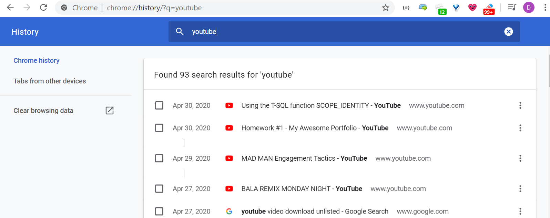Viewport: 550px width, 218px height.
Task: Click the Found 93 search results heading
Action: (224, 75)
